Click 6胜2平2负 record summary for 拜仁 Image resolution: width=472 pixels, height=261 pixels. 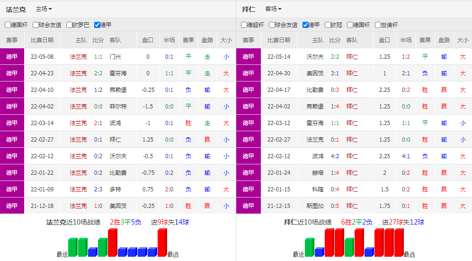(356, 223)
